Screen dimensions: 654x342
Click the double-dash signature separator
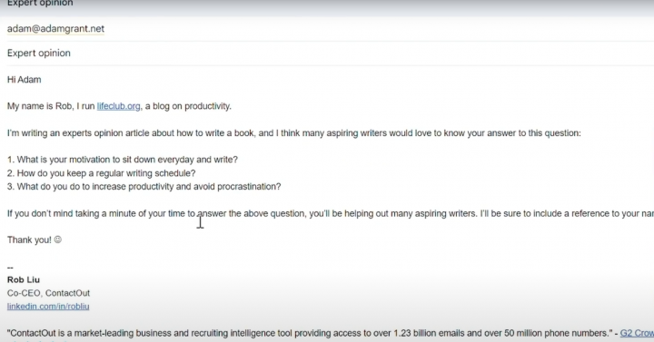(10, 268)
